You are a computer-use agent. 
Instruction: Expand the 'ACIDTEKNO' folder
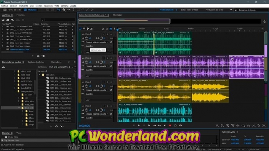pyautogui.click(x=15, y=81)
